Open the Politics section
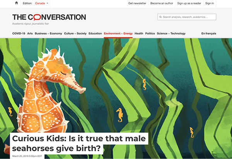This screenshot has height=159, width=232. [x=150, y=34]
